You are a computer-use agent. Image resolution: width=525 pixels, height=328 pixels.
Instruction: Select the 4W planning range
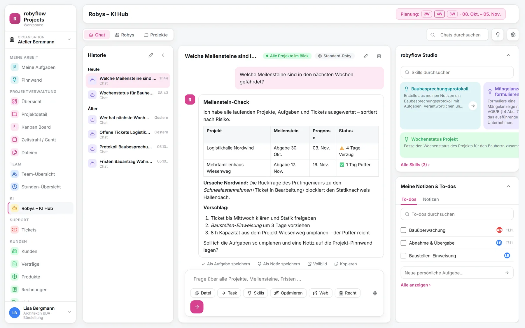click(440, 14)
